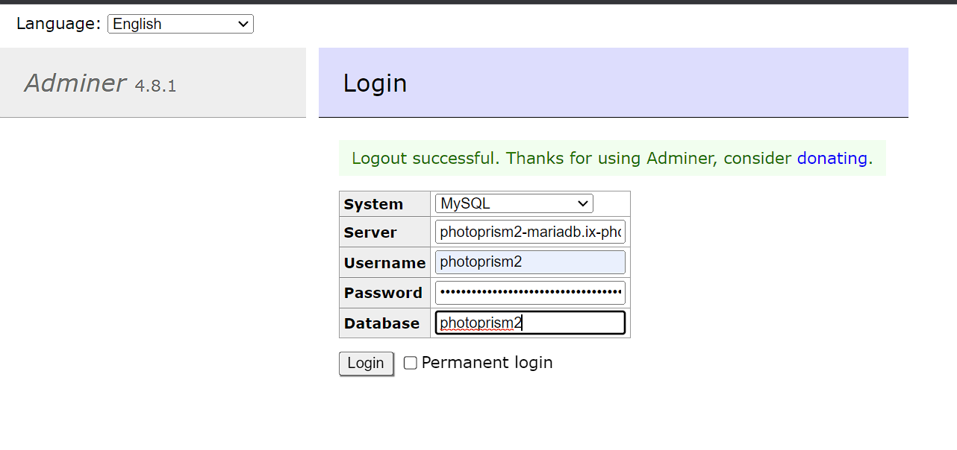This screenshot has width=957, height=450.
Task: Open the System database type dropdown
Action: coord(514,203)
